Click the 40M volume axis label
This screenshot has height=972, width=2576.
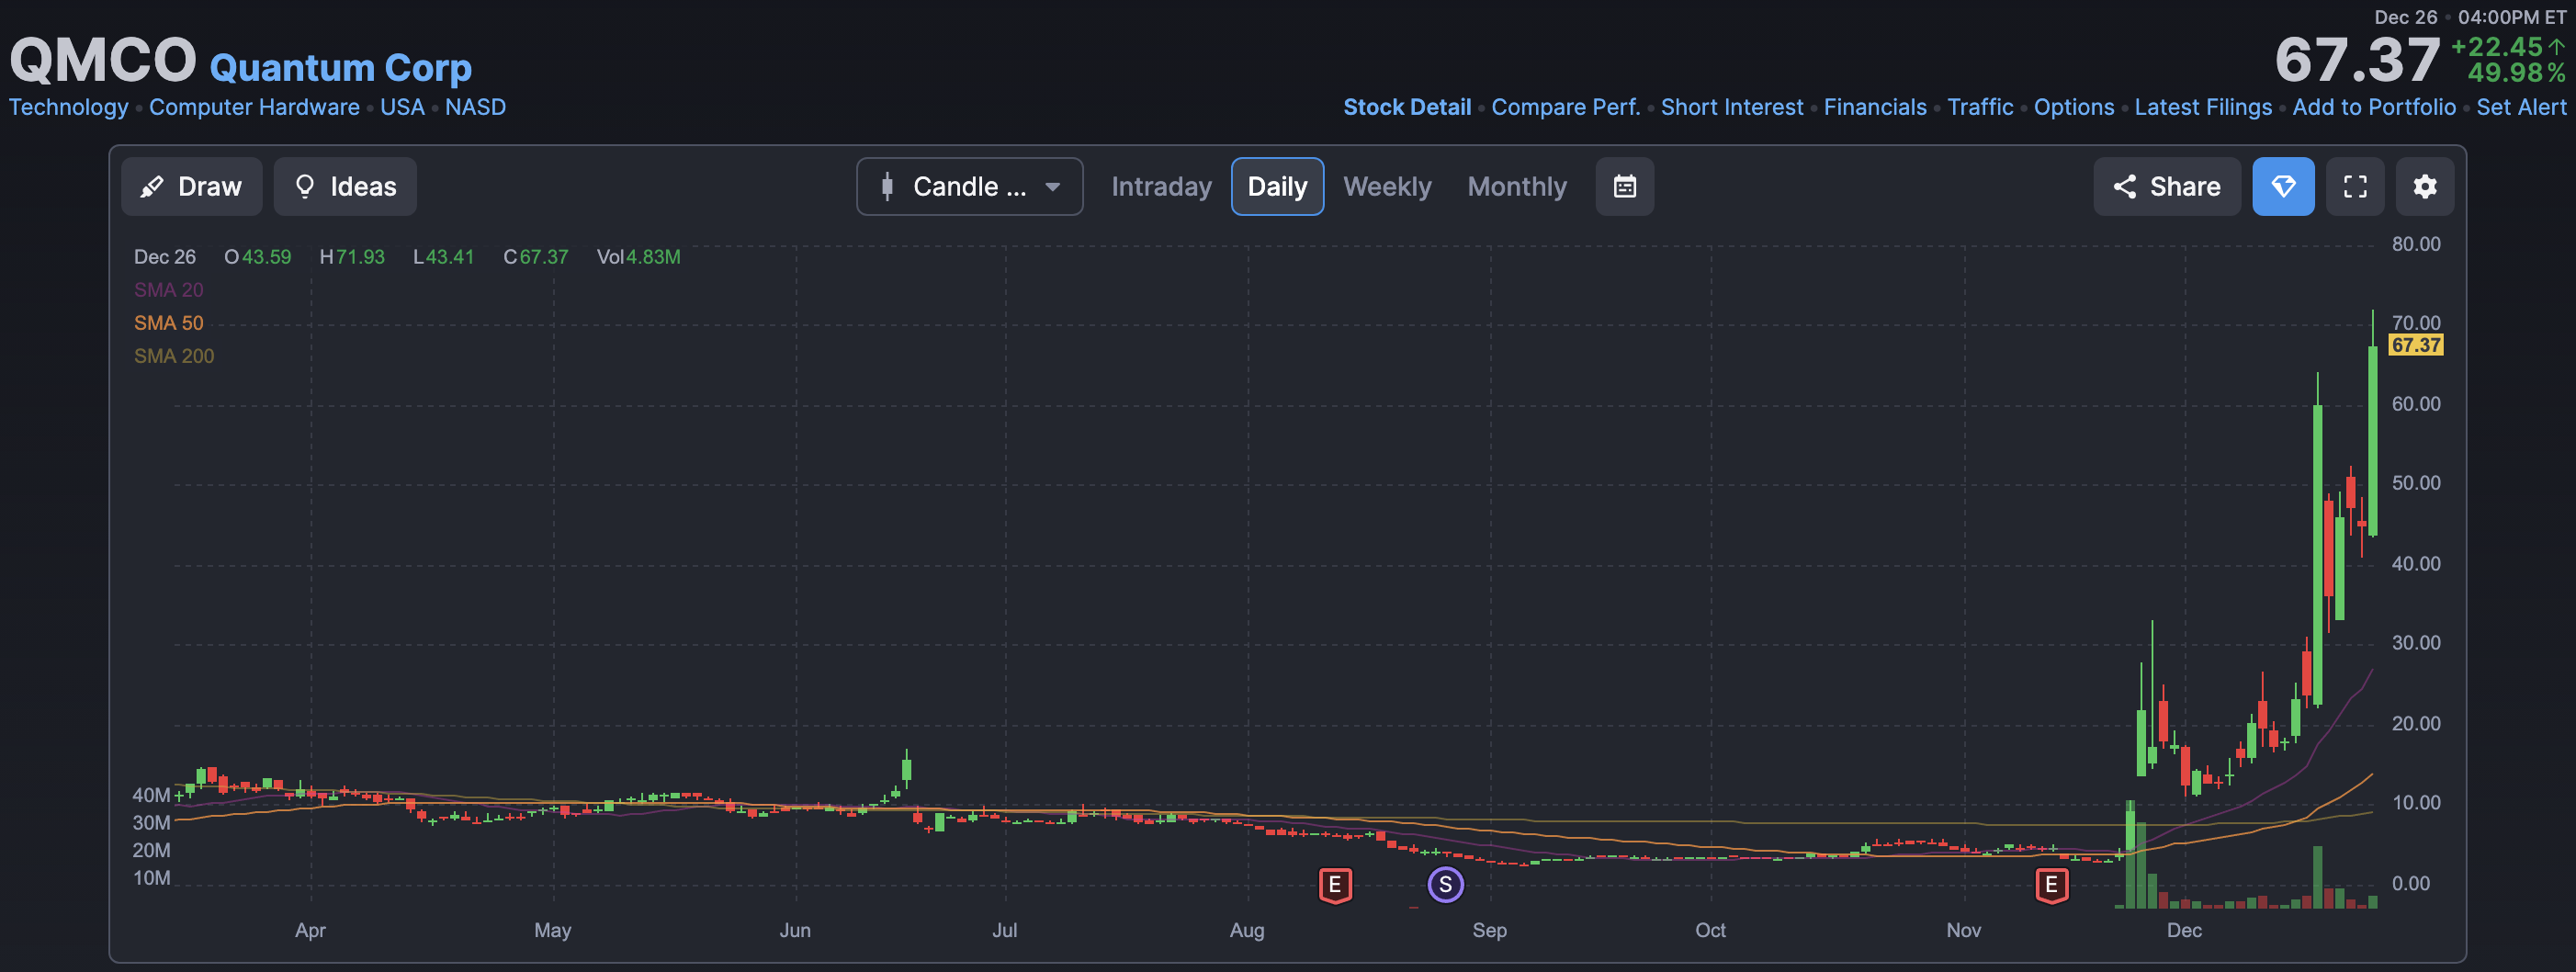151,795
